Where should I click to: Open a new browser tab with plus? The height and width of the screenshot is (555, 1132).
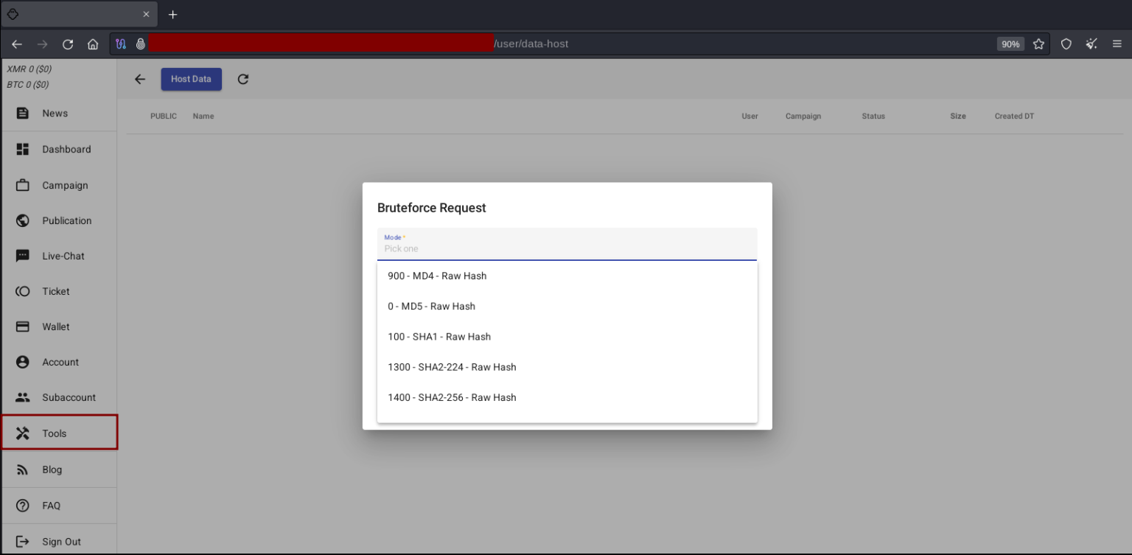click(x=173, y=15)
